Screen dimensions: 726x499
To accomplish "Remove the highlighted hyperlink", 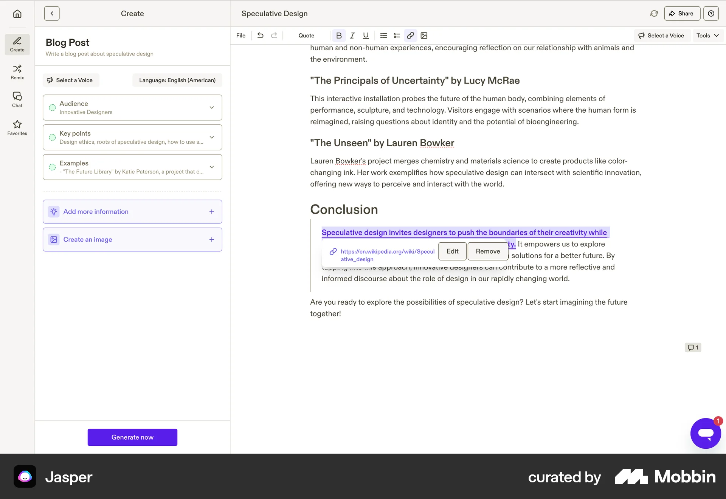I will (487, 251).
